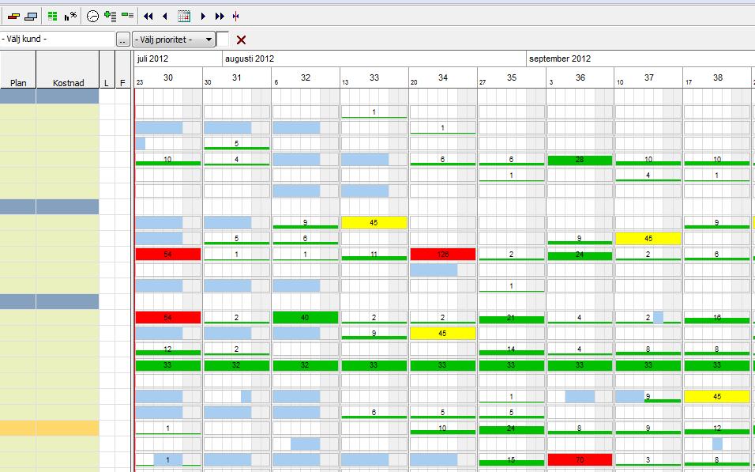This screenshot has width=755, height=472.
Task: Click the 32 cell in week 31
Action: (x=236, y=365)
